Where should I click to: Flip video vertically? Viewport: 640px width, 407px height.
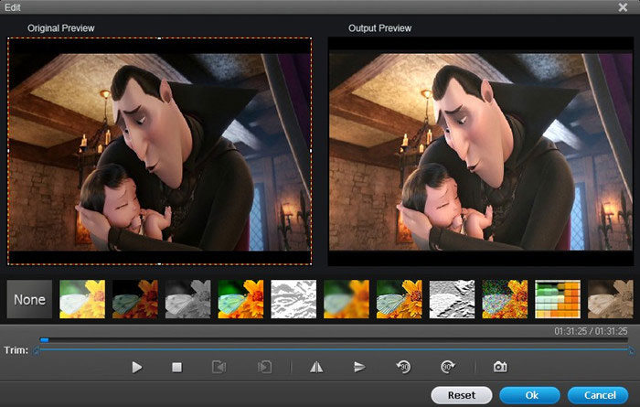click(359, 367)
